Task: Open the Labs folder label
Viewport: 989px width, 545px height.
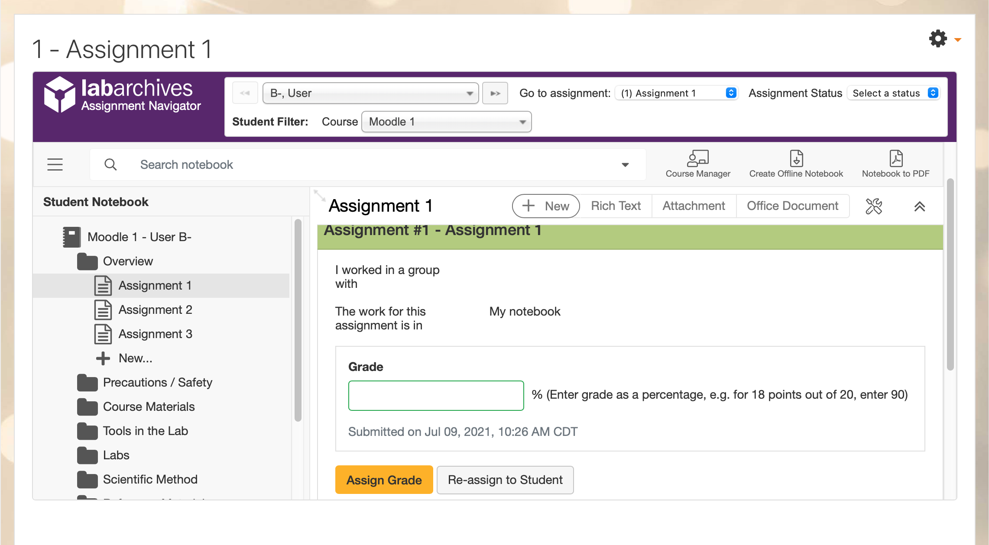Action: tap(116, 455)
